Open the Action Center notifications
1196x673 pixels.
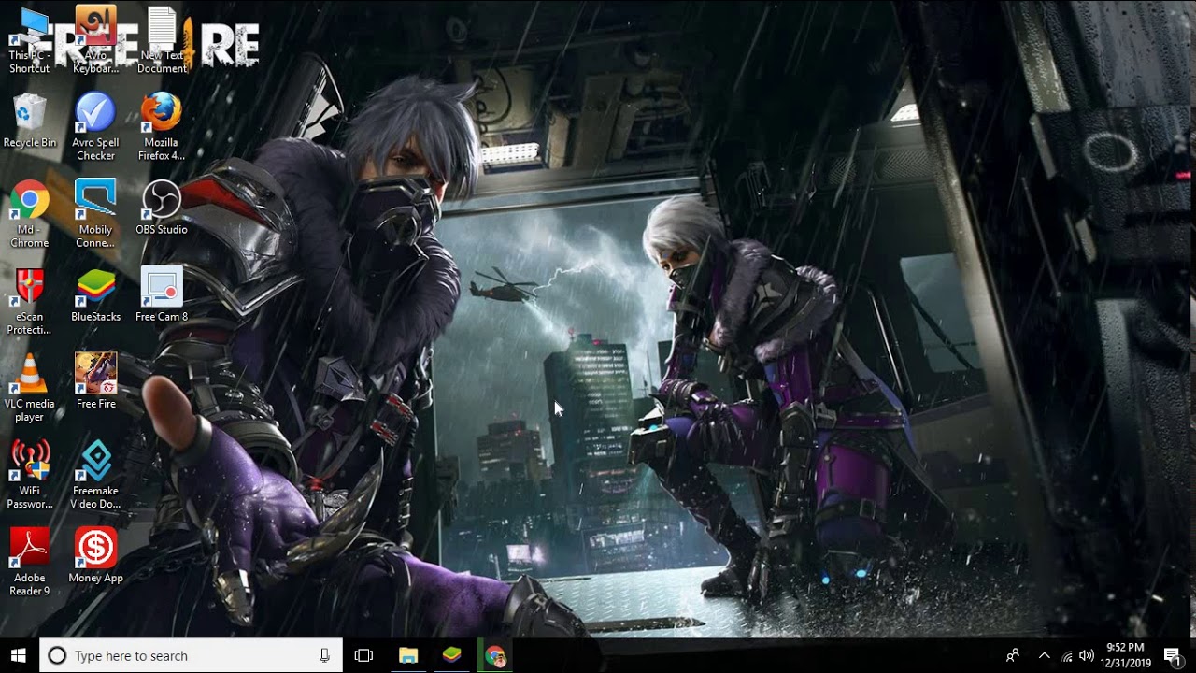click(x=1173, y=655)
